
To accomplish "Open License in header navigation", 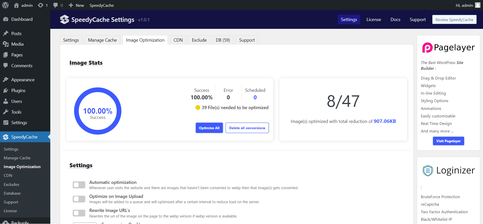I will pos(374,20).
